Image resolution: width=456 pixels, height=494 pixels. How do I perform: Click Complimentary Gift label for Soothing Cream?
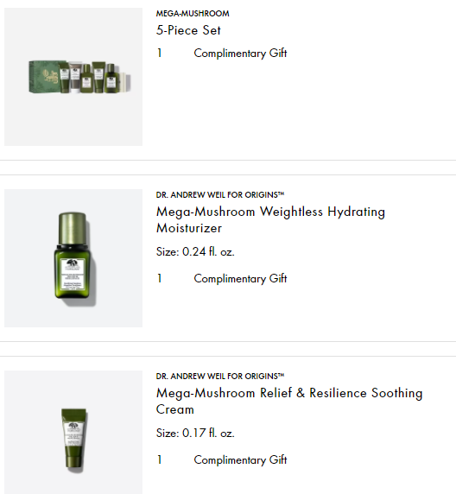click(x=240, y=460)
